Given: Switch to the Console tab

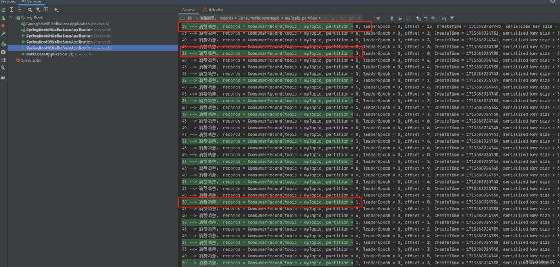Looking at the screenshot, I should pos(189,10).
